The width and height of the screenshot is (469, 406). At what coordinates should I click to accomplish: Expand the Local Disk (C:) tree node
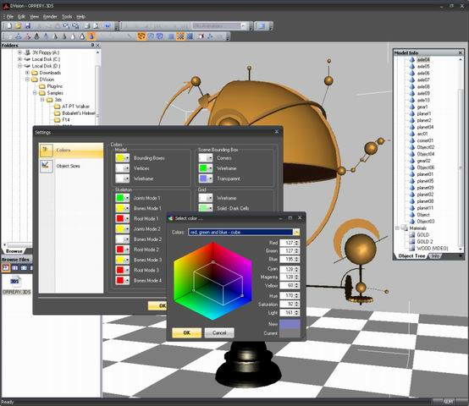pos(19,59)
